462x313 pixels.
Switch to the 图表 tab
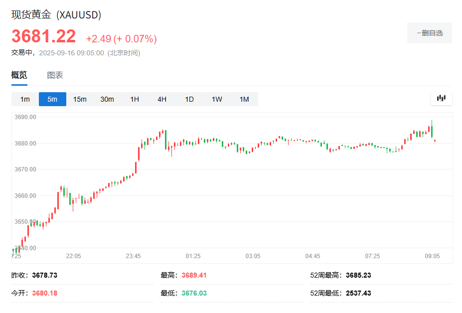[x=56, y=75]
